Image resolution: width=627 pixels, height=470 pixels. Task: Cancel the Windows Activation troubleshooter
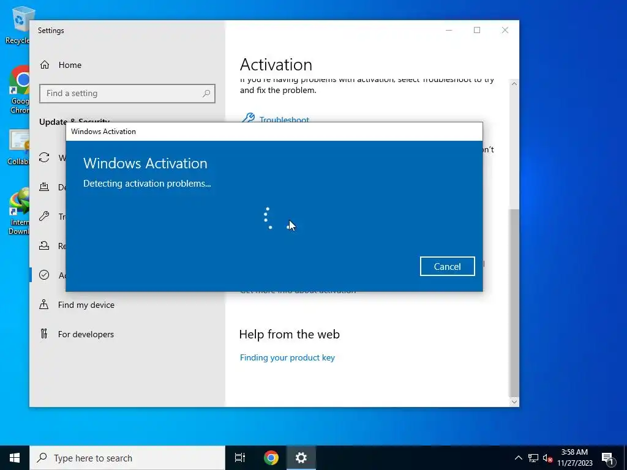click(x=447, y=266)
